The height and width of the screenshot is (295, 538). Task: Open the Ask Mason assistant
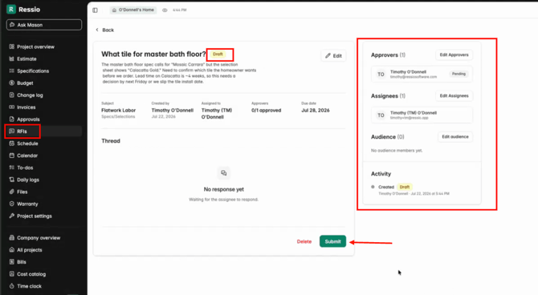pyautogui.click(x=44, y=25)
